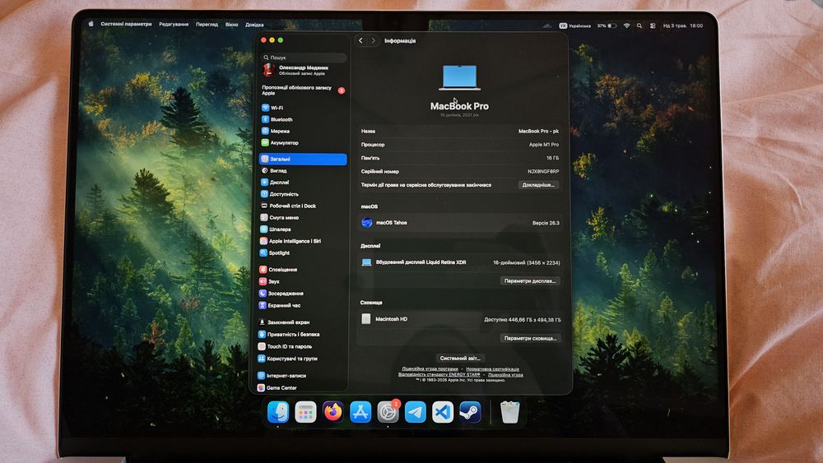Click the macOS Tahoe version row
Screen dimensions: 823x463
(x=460, y=223)
